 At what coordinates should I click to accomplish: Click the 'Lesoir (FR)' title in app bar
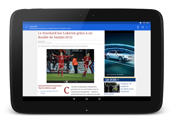[33, 27]
